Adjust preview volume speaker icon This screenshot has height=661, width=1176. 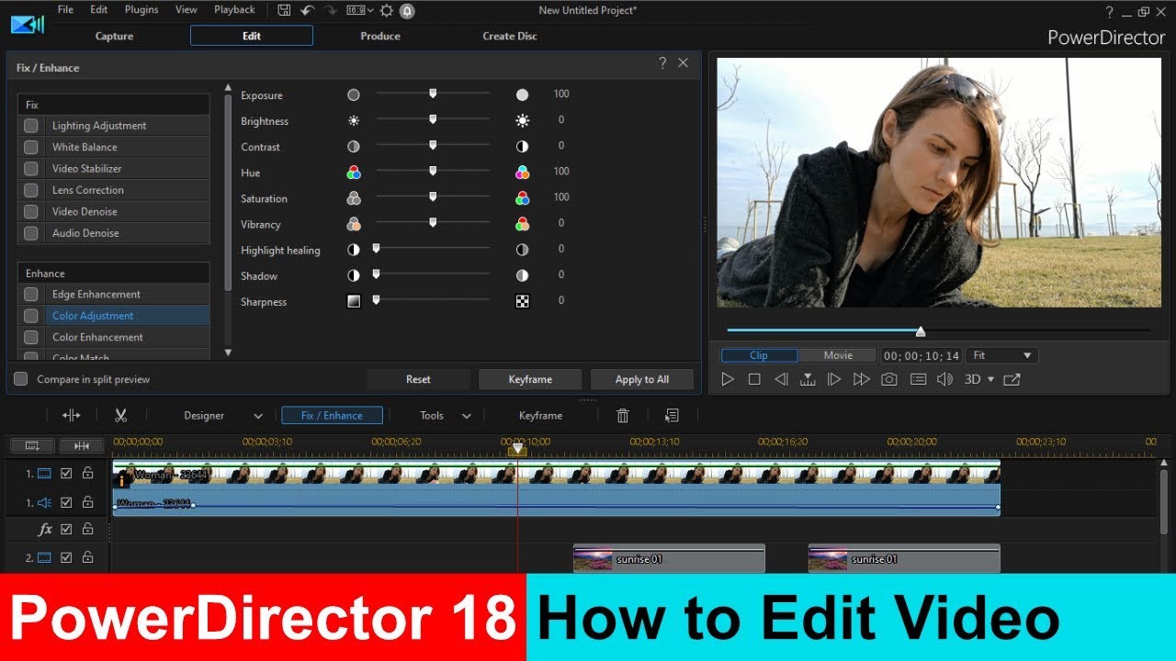point(944,379)
